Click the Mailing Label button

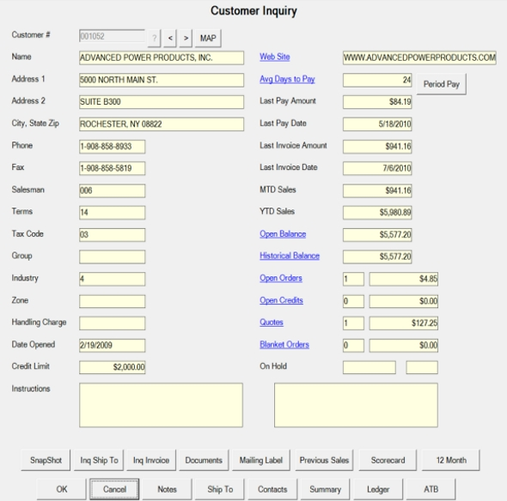click(261, 461)
